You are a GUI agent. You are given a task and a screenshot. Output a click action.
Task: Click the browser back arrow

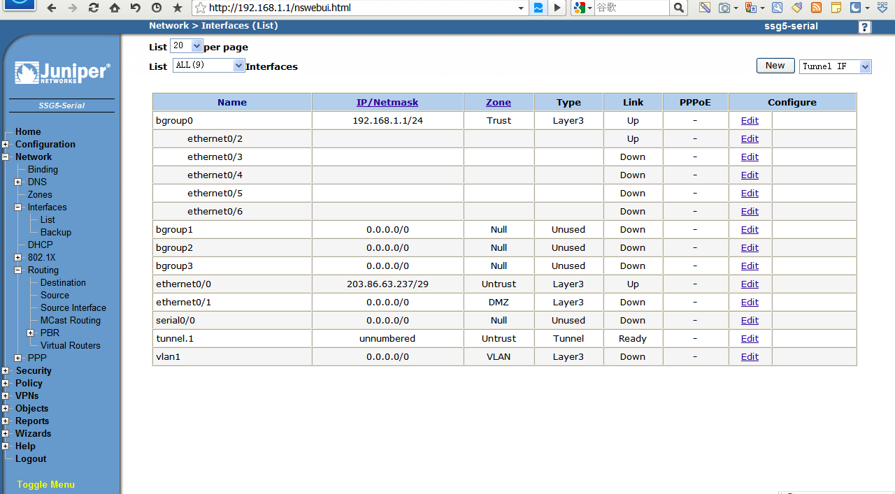point(51,8)
